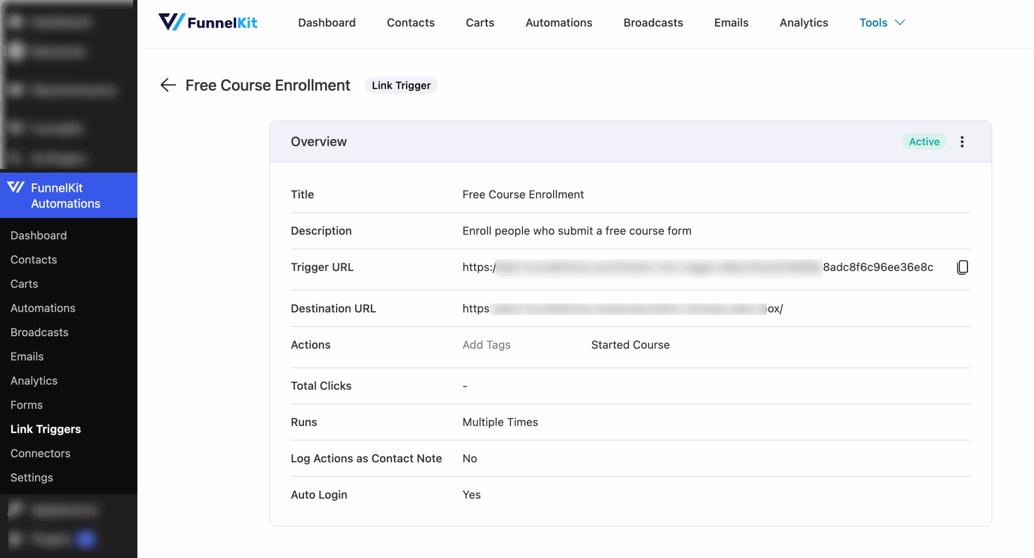
Task: Click the FunnelKit logo in the top bar
Action: (208, 23)
